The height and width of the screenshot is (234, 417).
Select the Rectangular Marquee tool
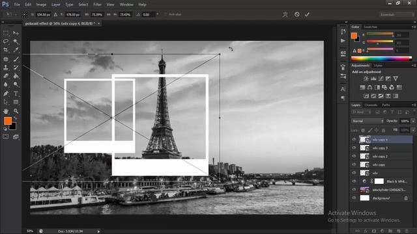6,33
